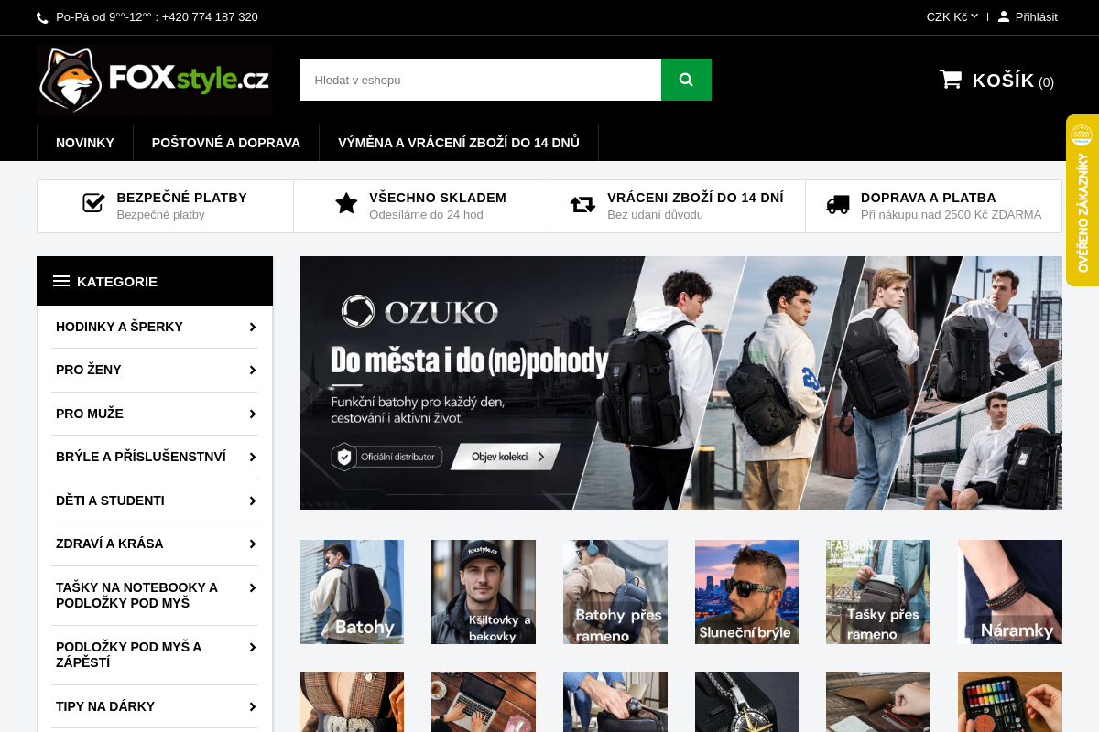1099x732 pixels.
Task: Click the Ozuko backpacks hero banner
Action: click(681, 382)
